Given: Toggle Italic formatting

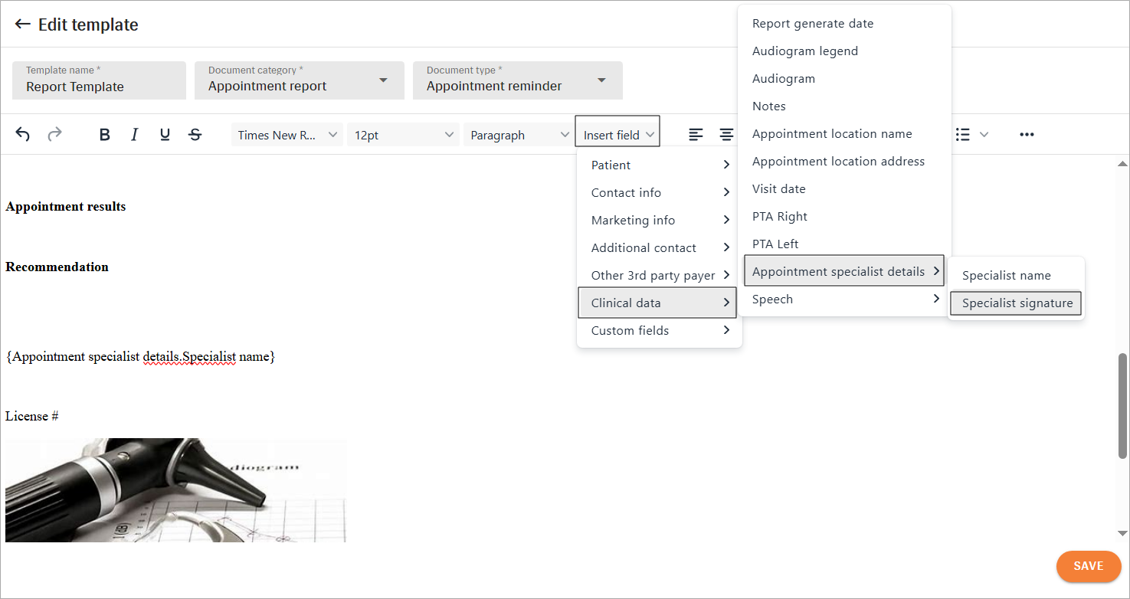Looking at the screenshot, I should coord(135,135).
